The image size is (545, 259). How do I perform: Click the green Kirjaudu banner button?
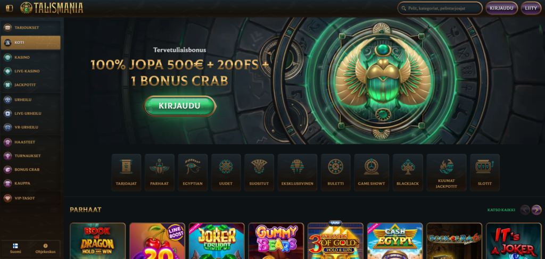point(179,106)
